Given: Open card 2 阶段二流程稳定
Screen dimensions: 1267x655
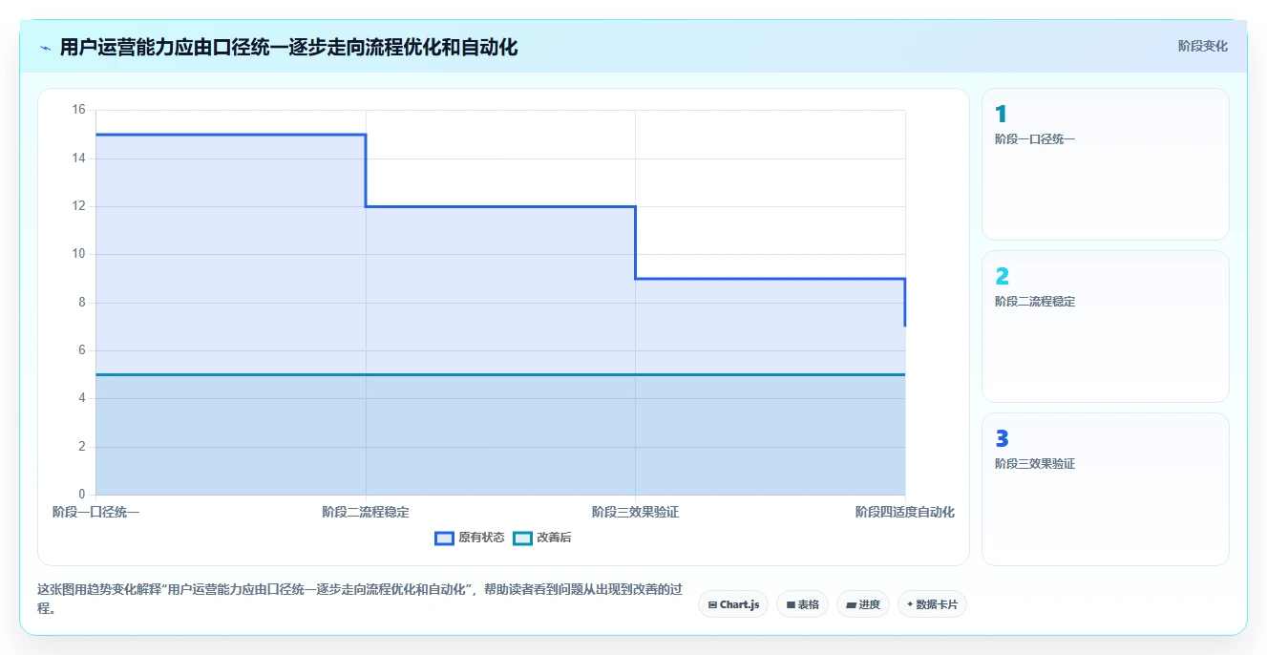Looking at the screenshot, I should pyautogui.click(x=1105, y=327).
